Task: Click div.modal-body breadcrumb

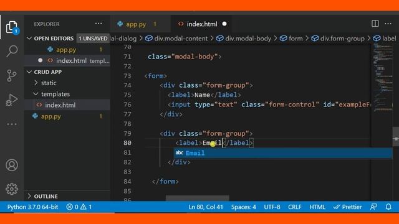Action: [x=244, y=39]
